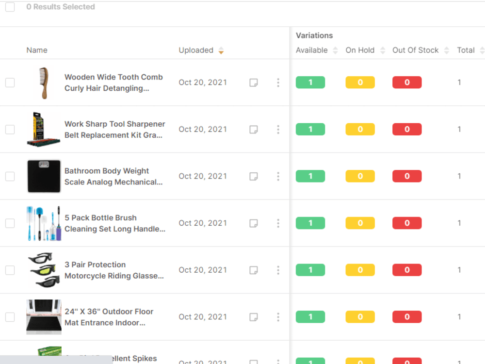This screenshot has height=364, width=485.
Task: Click the Total column header
Action: pyautogui.click(x=466, y=50)
